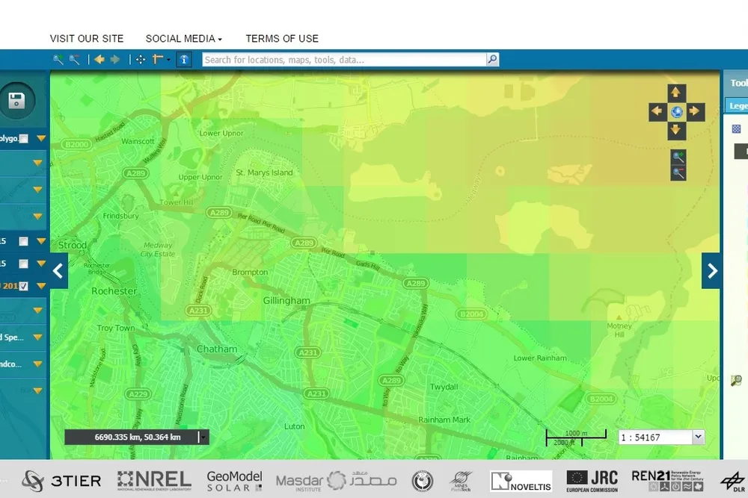
Task: Collapse the left panel with chevron
Action: click(x=59, y=270)
